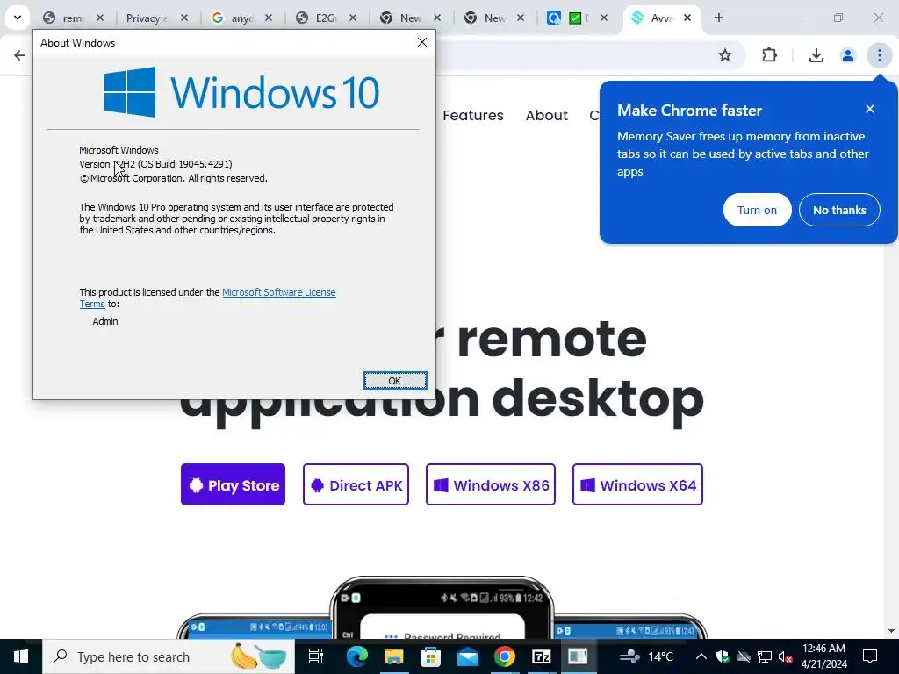Download the Windows X86 version
Screen dimensions: 899x674
491,484
